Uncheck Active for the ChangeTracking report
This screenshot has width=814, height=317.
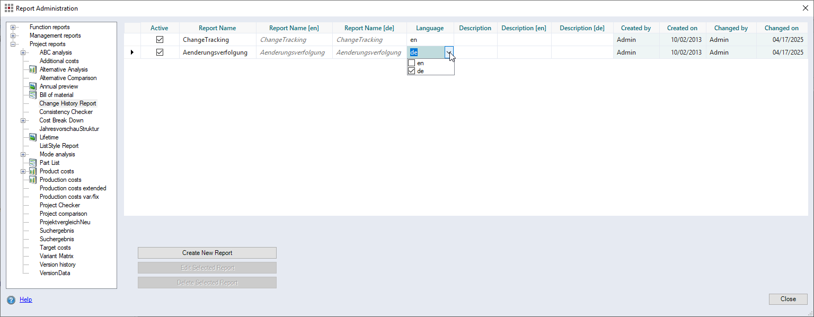coord(160,40)
